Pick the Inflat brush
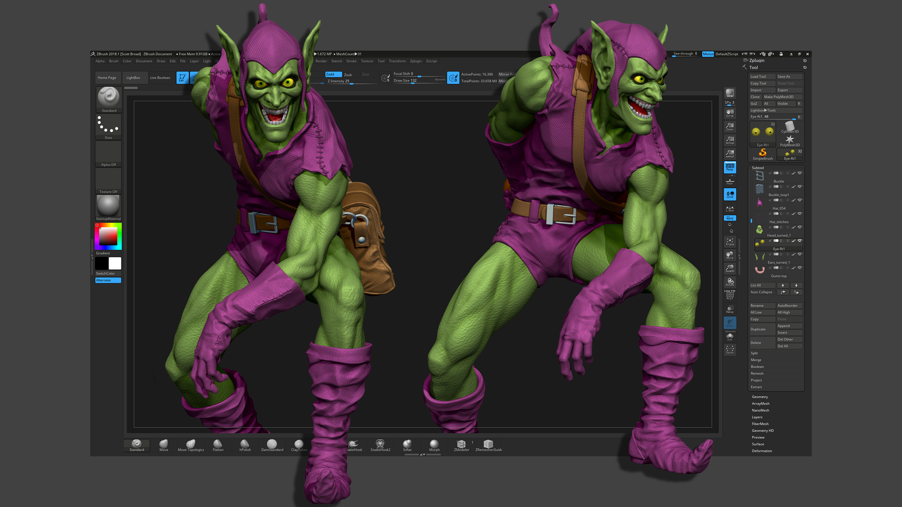902x507 pixels. click(x=407, y=445)
